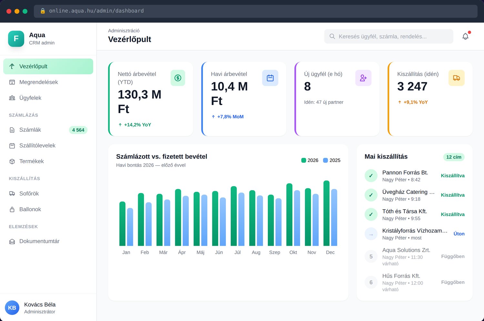Click Függőben status for Aqua Solutions Zrt.
The height and width of the screenshot is (321, 484).
[x=453, y=256]
